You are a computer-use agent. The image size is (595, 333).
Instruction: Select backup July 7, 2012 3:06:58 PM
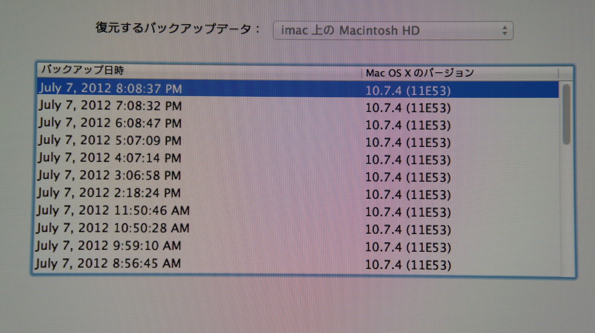click(x=297, y=176)
